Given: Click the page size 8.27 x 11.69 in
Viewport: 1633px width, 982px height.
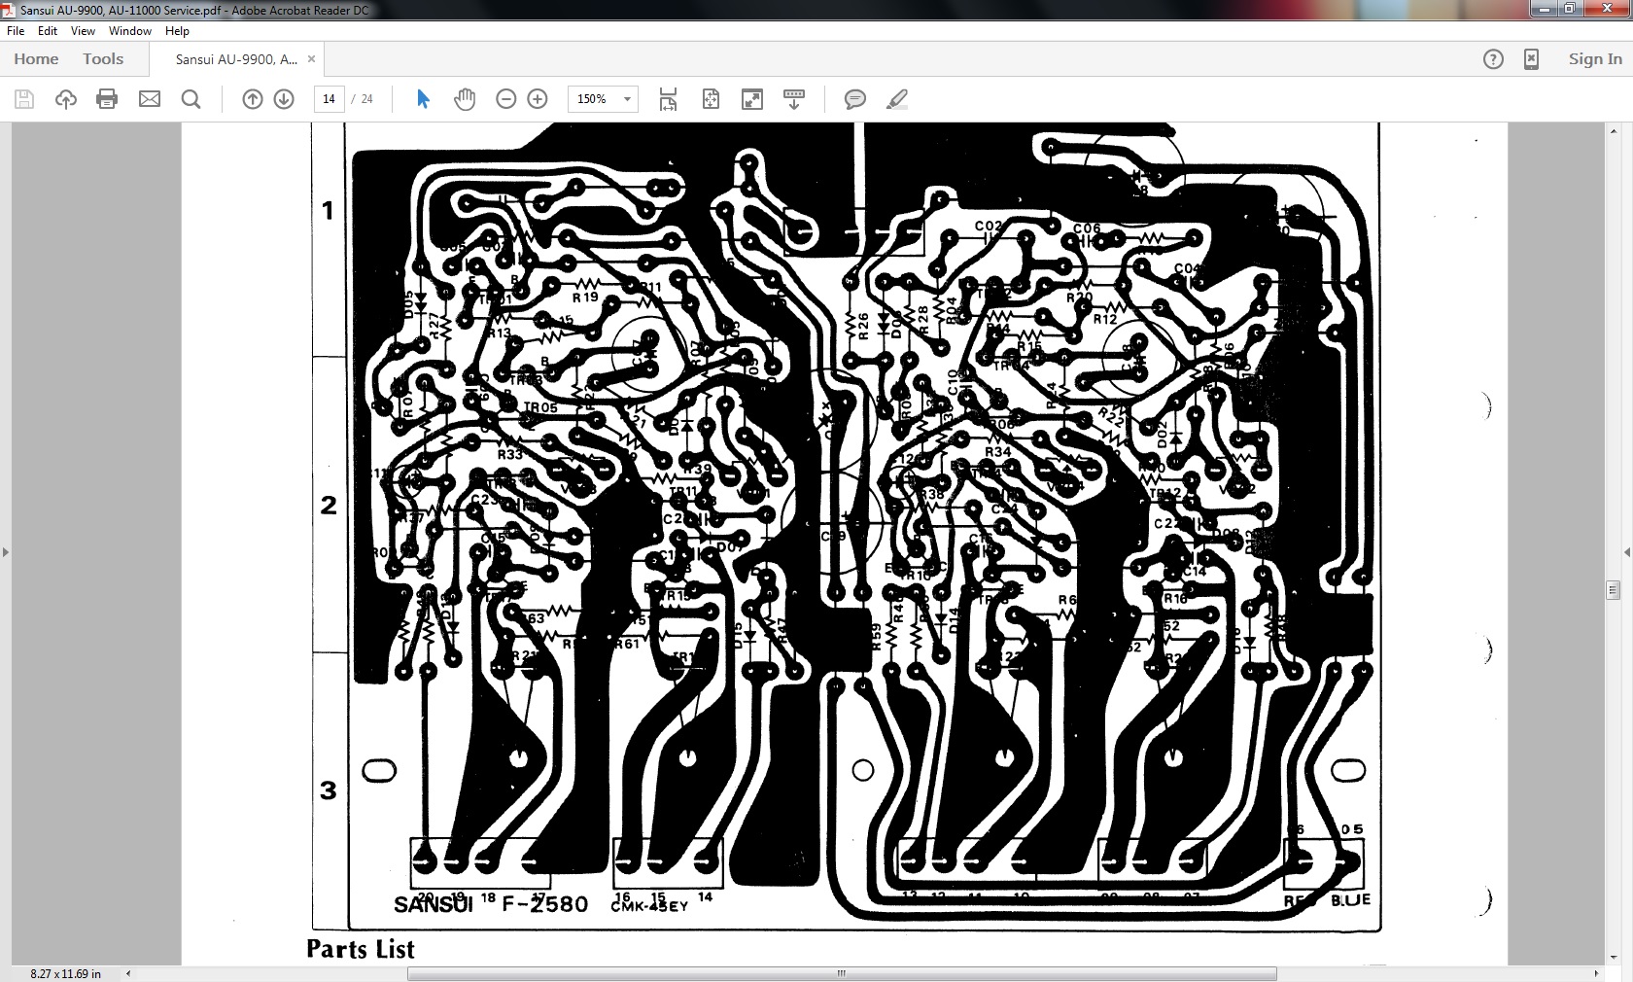Looking at the screenshot, I should click(x=65, y=973).
